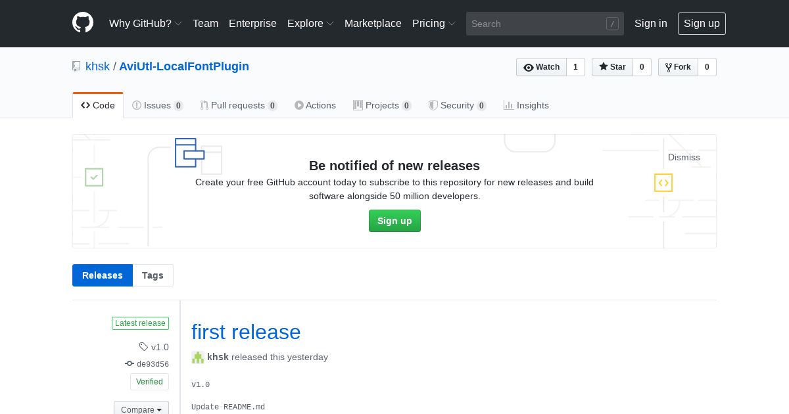The image size is (789, 414).
Task: Visit the Marketplace link
Action: [373, 23]
